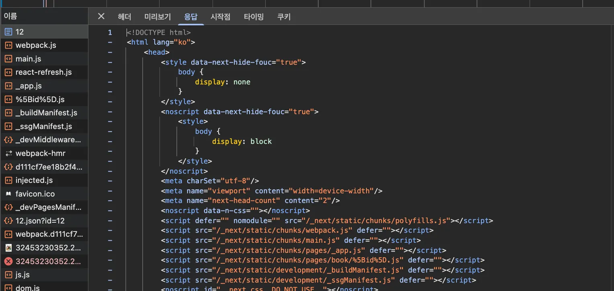Click the polyfills.js script line
The height and width of the screenshot is (291, 614).
[327, 221]
